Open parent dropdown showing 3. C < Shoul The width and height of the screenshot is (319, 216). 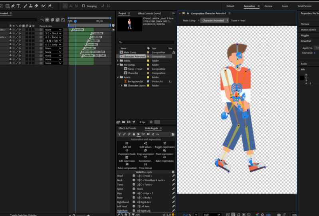[x=53, y=34]
